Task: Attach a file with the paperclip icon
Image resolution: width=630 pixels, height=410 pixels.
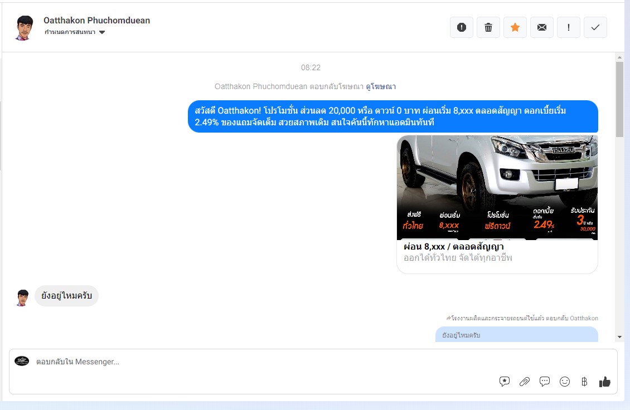Action: (x=525, y=382)
